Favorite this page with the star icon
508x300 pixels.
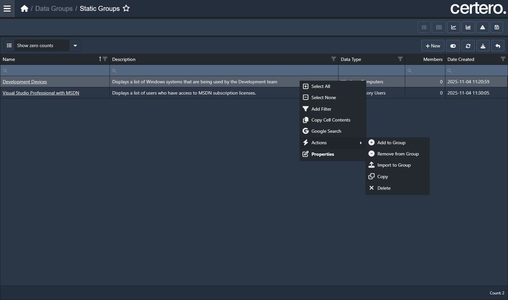(126, 9)
